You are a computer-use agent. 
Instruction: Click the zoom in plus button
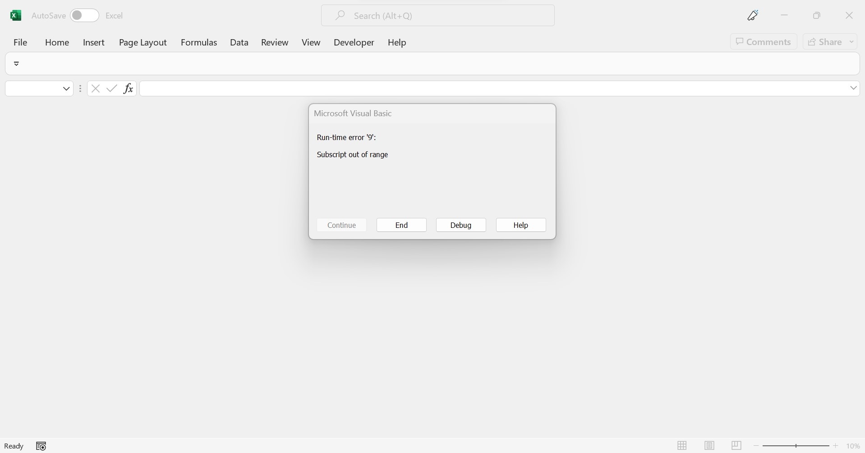[x=836, y=446]
